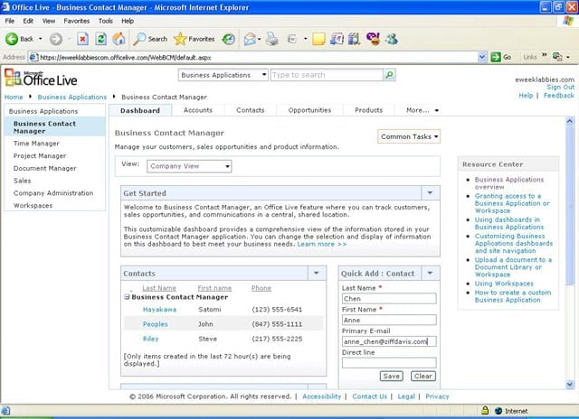
Task: Follow the Learn more >> link
Action: [x=322, y=244]
